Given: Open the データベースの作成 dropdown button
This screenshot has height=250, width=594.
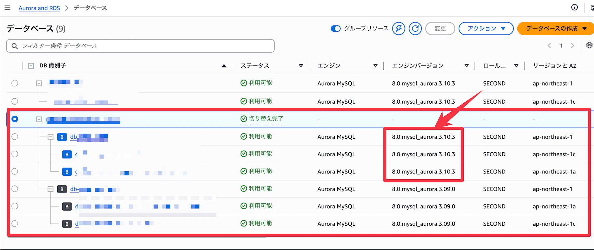Looking at the screenshot, I should coord(556,29).
